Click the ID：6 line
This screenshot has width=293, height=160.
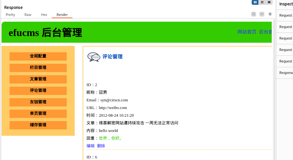click(92, 157)
